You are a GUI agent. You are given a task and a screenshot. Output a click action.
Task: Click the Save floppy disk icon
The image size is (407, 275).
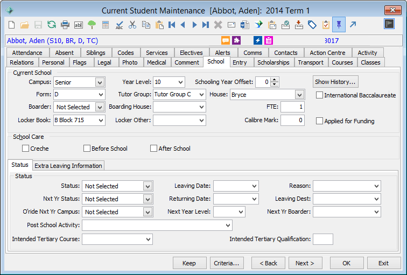point(38,25)
